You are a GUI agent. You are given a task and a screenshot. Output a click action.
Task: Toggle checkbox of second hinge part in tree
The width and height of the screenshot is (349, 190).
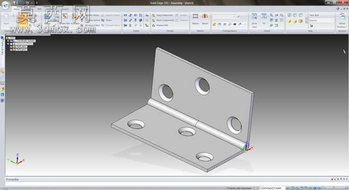click(x=11, y=50)
